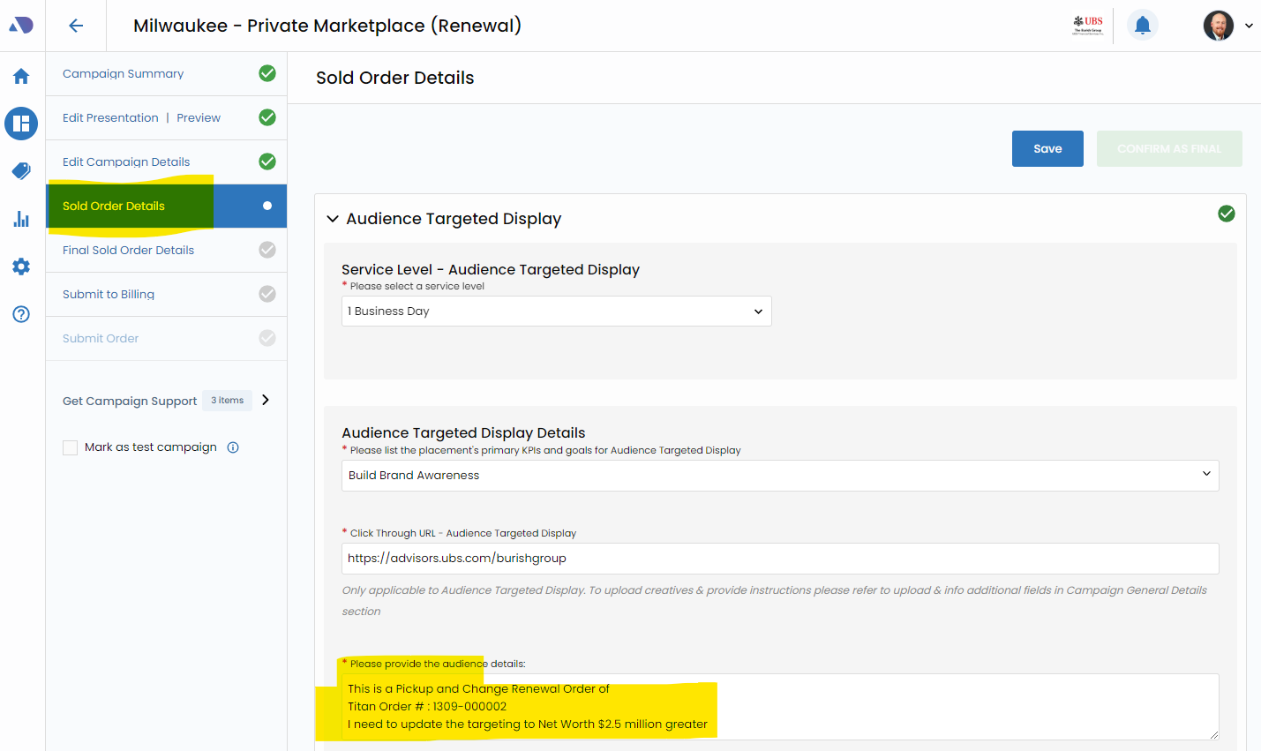Screen dimensions: 1261x751
Task: Check the Mark as test campaign checkbox
Action: (71, 448)
